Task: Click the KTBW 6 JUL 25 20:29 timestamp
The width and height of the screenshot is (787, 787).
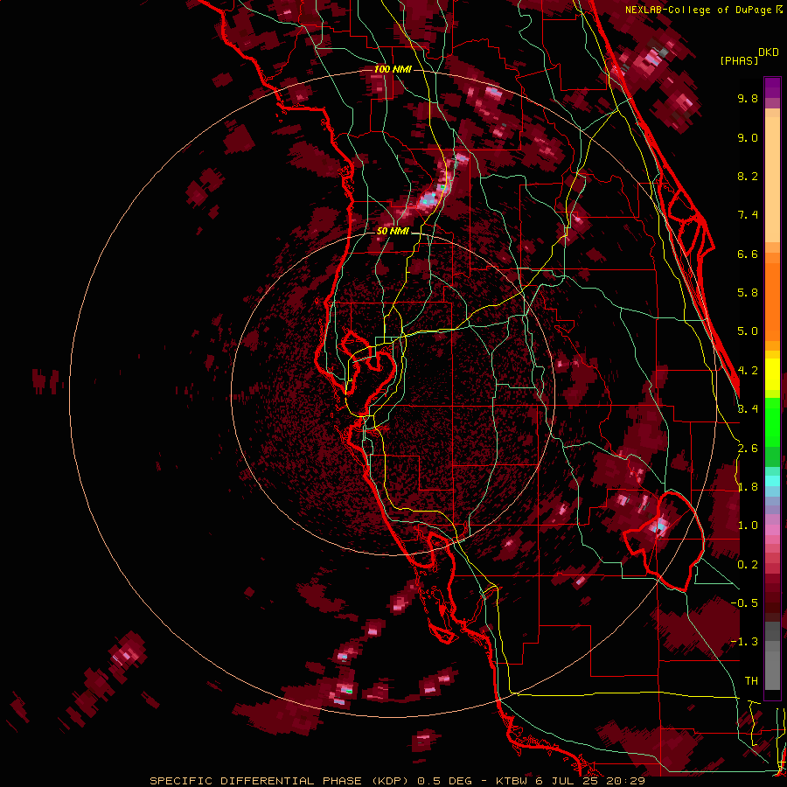Action: click(570, 781)
